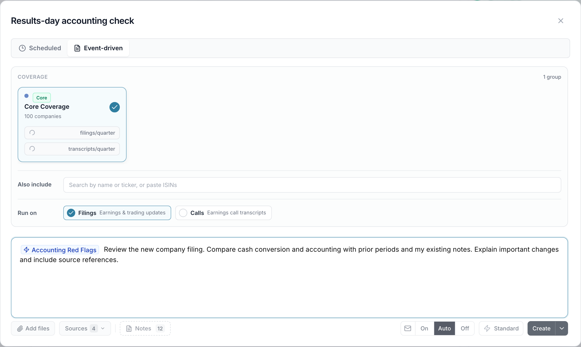Toggle the Filings run-on option
This screenshot has height=347, width=581.
[x=117, y=213]
